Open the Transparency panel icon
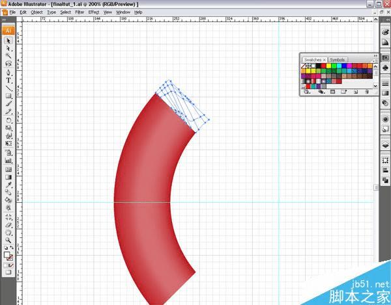The height and width of the screenshot is (305, 391). (385, 103)
